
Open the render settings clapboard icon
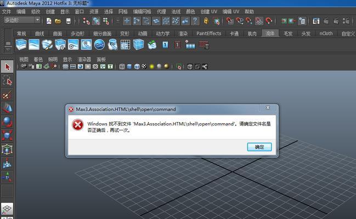[347, 21]
